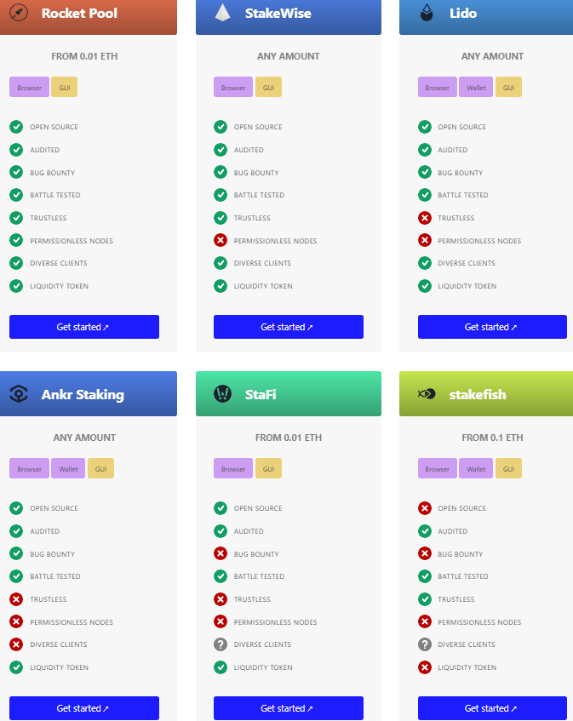Click Get started under Rocket Pool
573x721 pixels.
pyautogui.click(x=83, y=327)
